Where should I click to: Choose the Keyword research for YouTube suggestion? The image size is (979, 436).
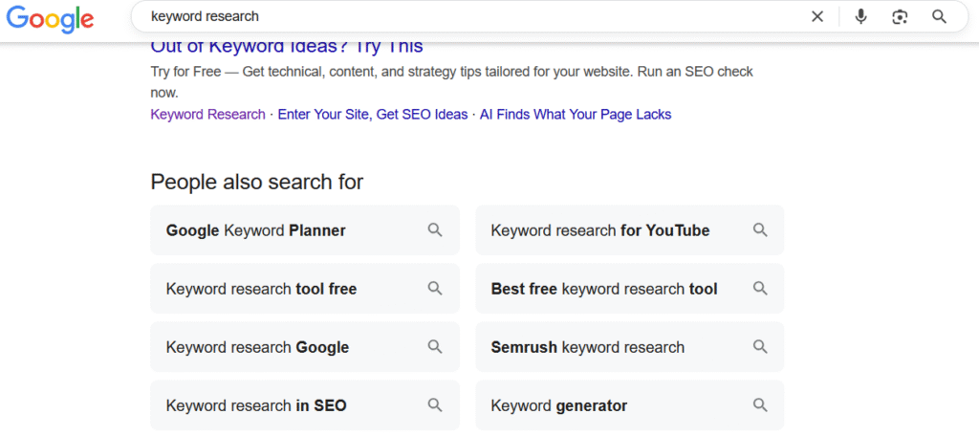[599, 230]
